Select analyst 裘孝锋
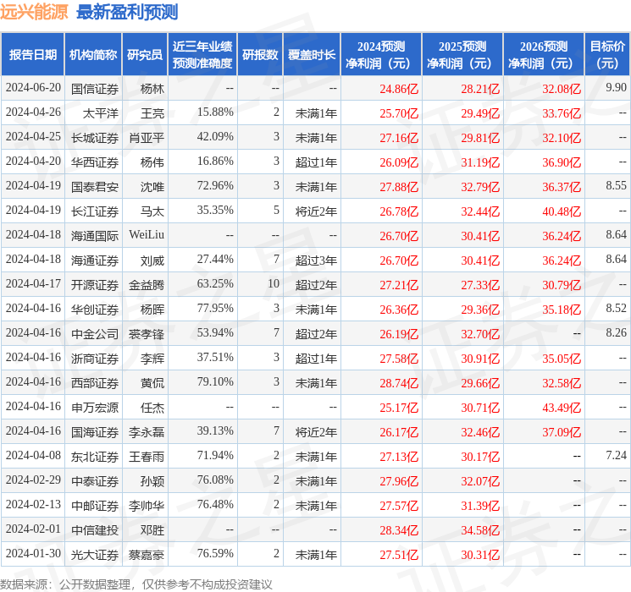Screen dimensions: 631x592 pos(147,334)
